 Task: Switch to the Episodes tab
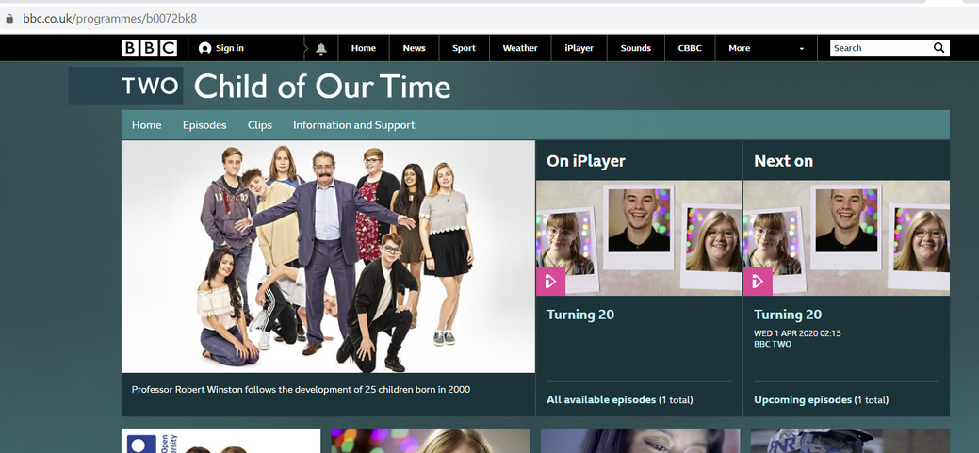coord(204,125)
